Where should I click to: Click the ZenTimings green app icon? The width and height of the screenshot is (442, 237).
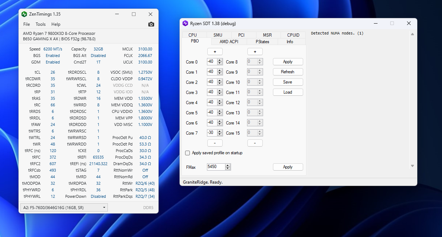24,14
